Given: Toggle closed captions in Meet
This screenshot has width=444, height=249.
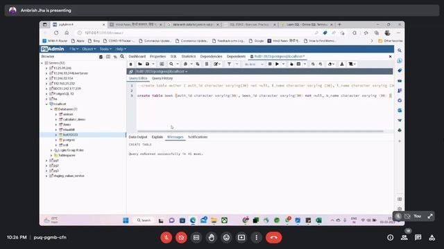Looking at the screenshot, I should (x=196, y=237).
